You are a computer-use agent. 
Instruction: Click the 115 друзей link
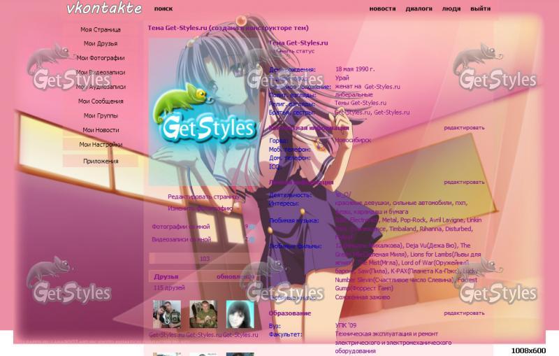coord(169,287)
